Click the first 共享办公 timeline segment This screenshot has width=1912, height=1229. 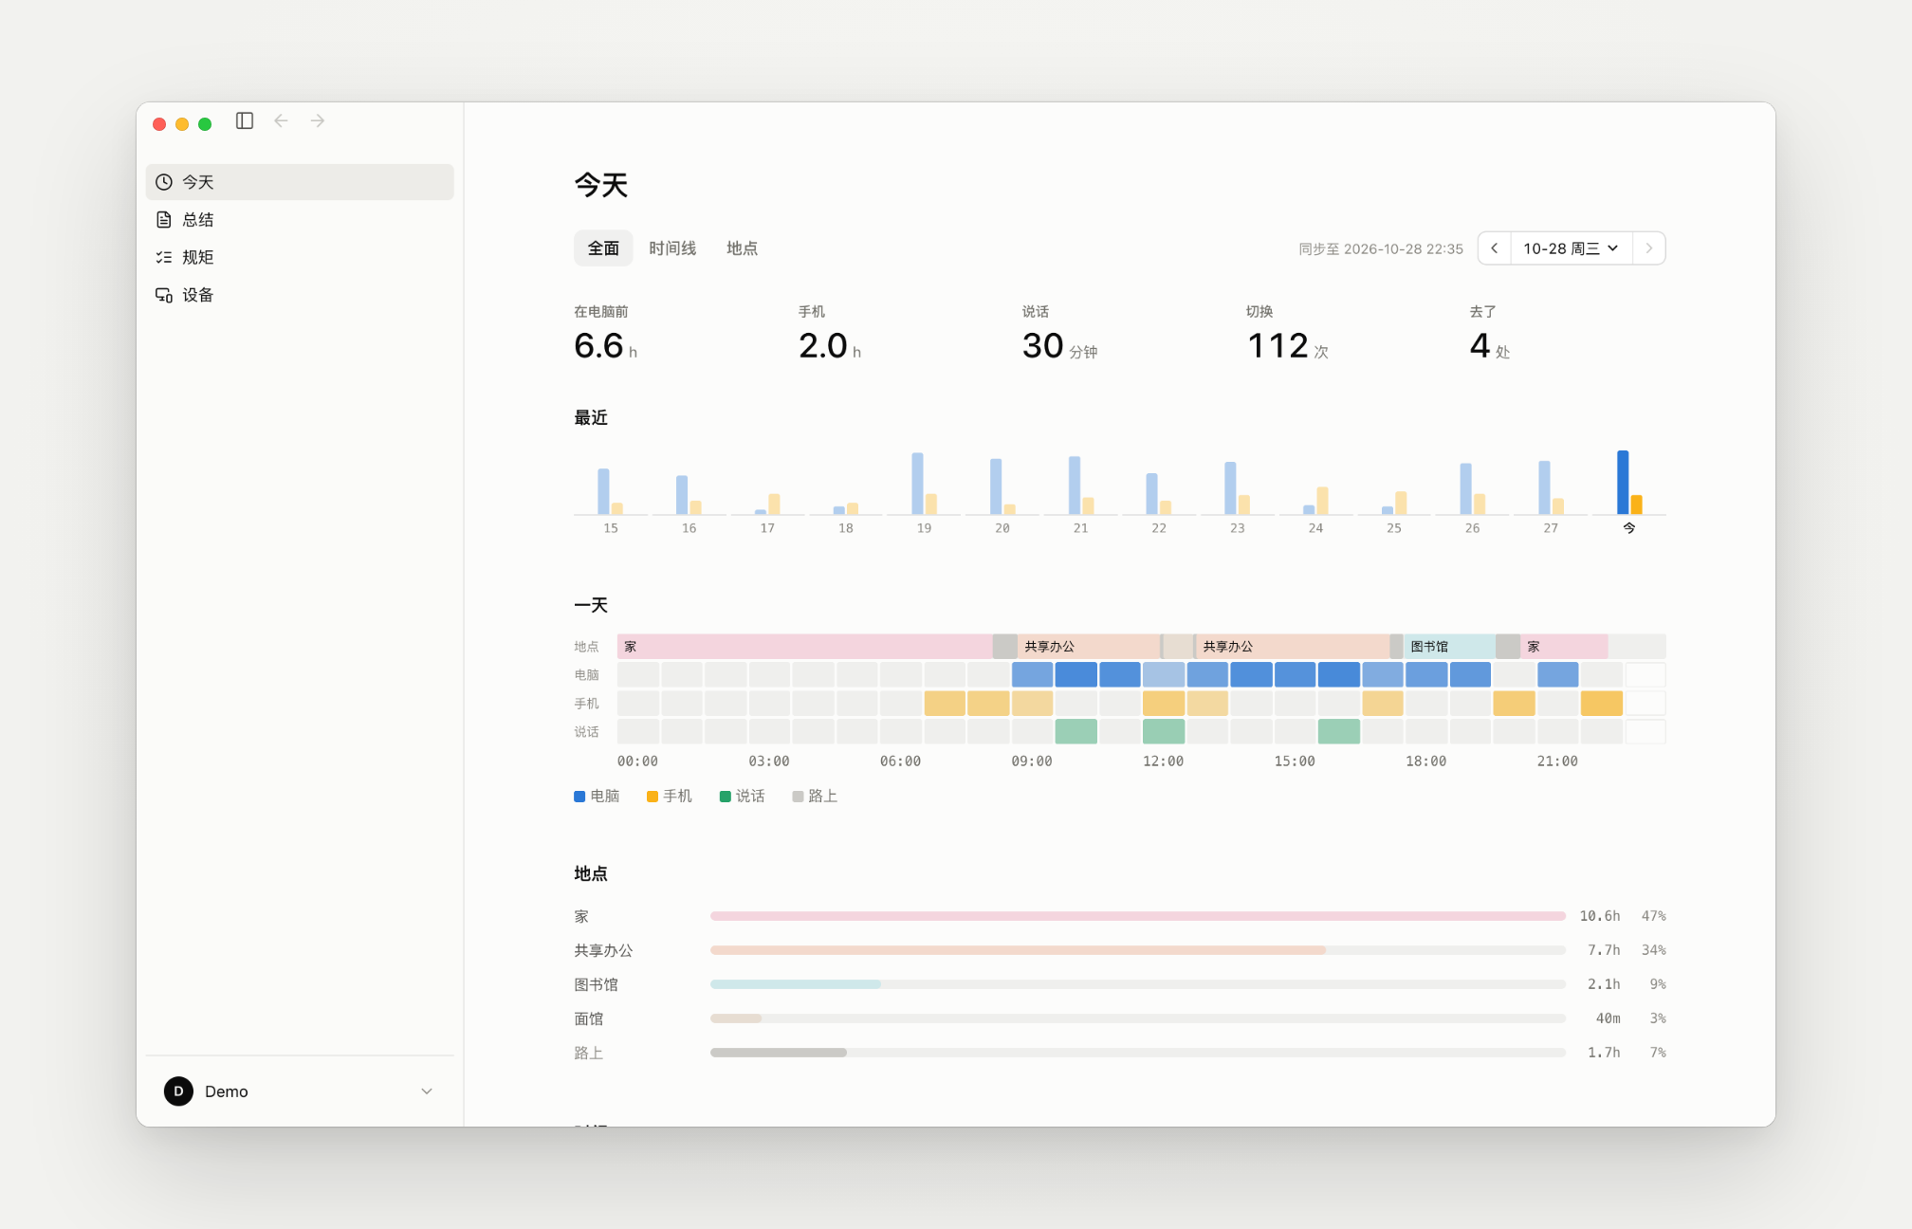pyautogui.click(x=1089, y=647)
